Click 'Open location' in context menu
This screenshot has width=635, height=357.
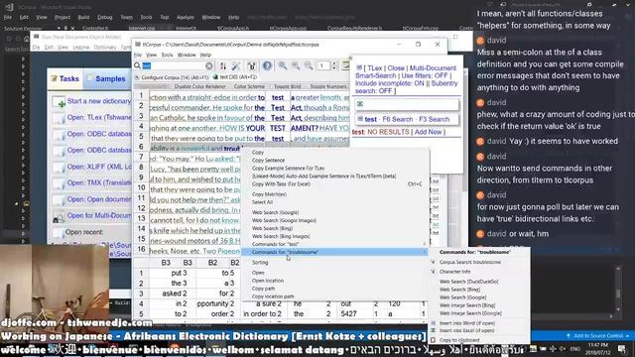coord(267,281)
